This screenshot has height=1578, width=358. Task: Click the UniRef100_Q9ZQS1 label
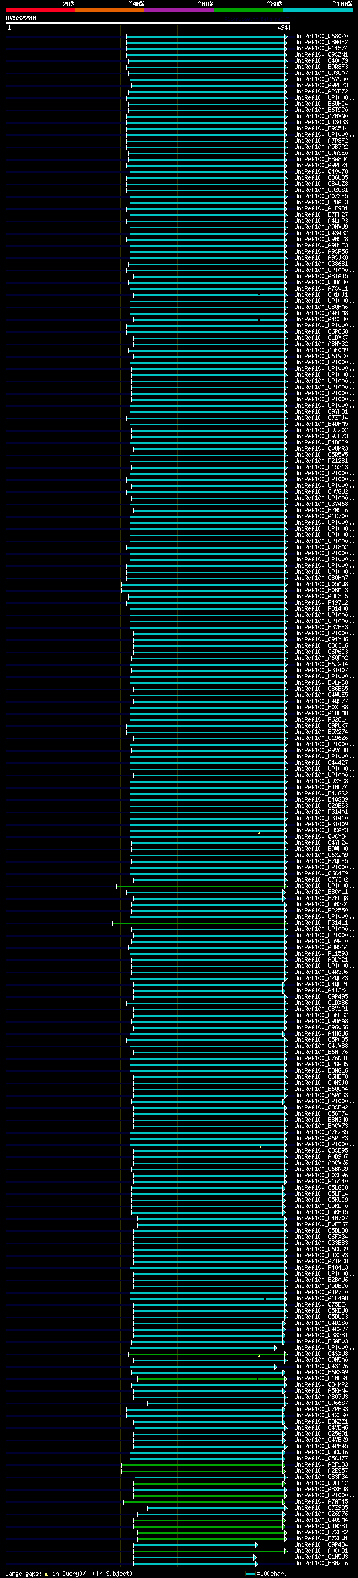(x=321, y=190)
